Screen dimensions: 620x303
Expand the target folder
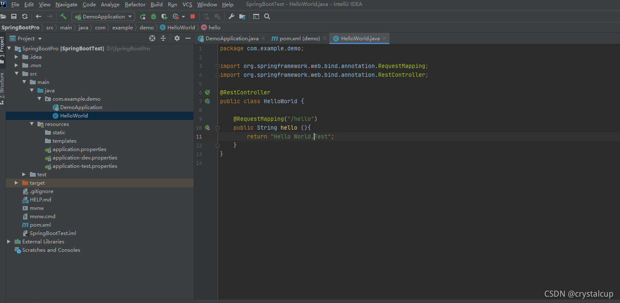click(17, 183)
